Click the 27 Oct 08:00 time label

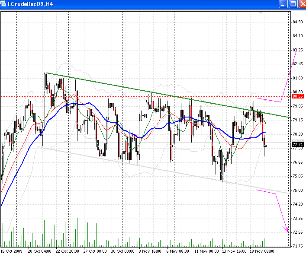pyautogui.click(x=95, y=251)
